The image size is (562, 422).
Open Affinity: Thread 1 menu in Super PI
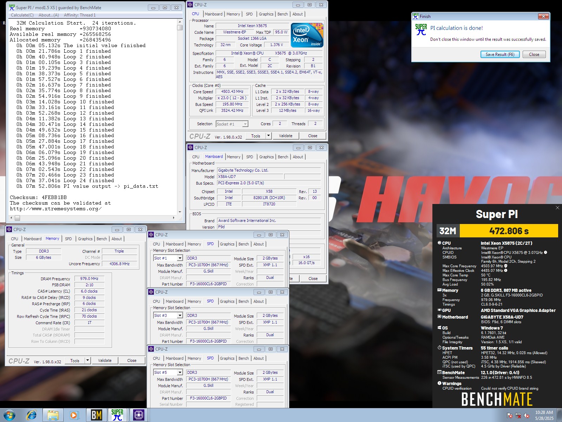[x=80, y=15]
